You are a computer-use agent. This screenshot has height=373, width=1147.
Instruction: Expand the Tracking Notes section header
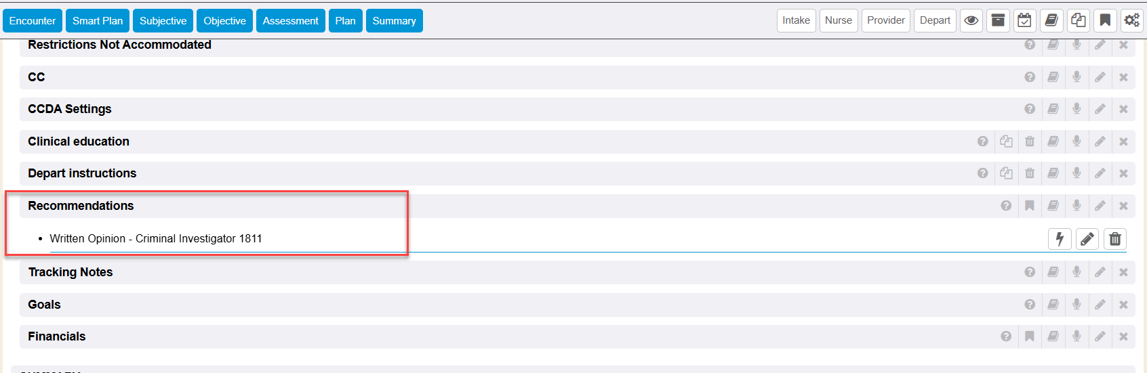coord(71,272)
